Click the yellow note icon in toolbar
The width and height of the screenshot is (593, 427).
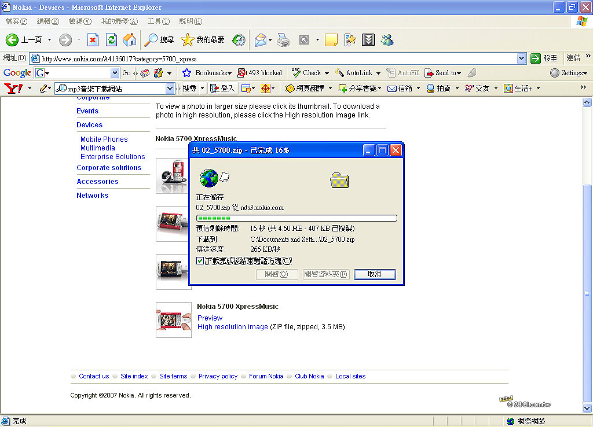[x=331, y=40]
